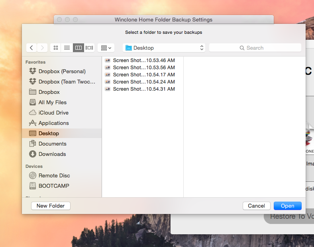The height and width of the screenshot is (247, 314).
Task: Switch to icon grid view
Action: [56, 48]
